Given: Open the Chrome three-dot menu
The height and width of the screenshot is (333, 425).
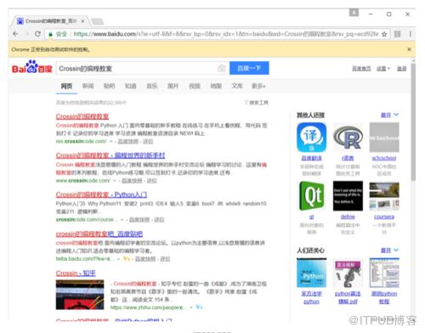Looking at the screenshot, I should [410, 34].
